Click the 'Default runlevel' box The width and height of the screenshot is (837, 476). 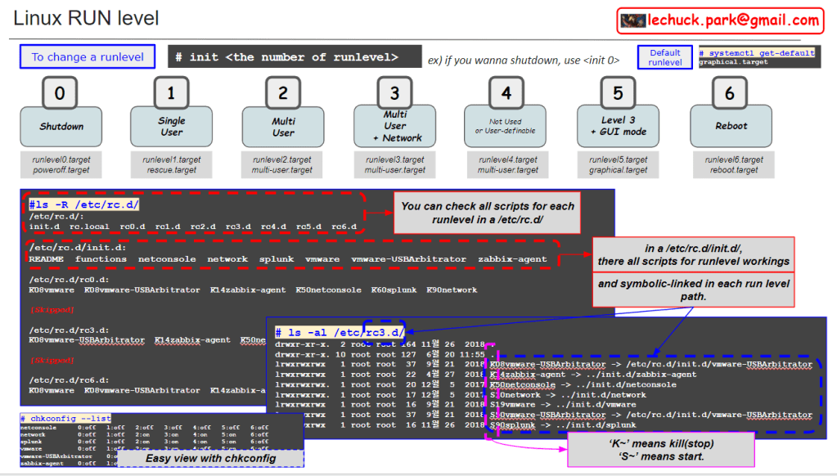664,57
